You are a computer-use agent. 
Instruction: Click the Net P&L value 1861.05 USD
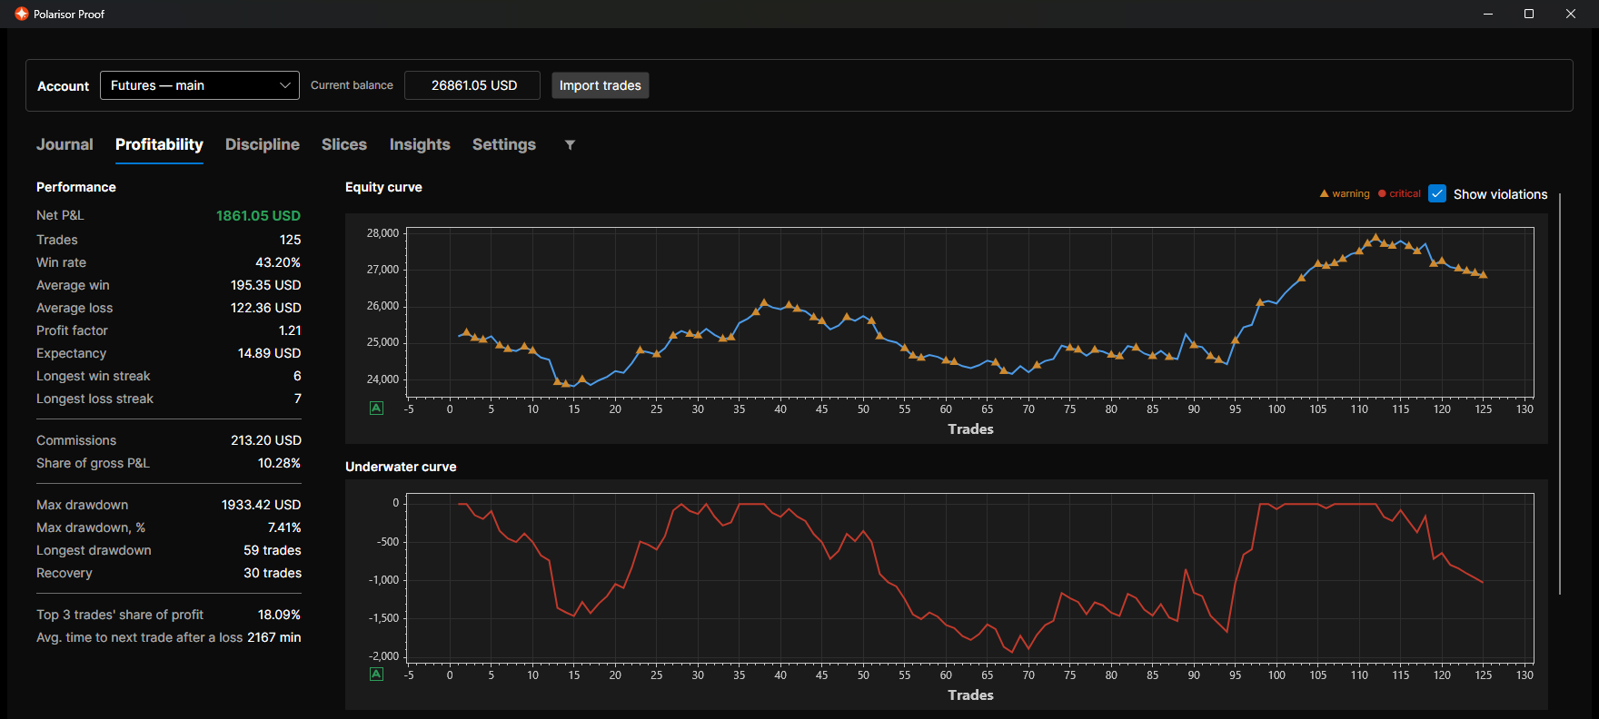(258, 215)
